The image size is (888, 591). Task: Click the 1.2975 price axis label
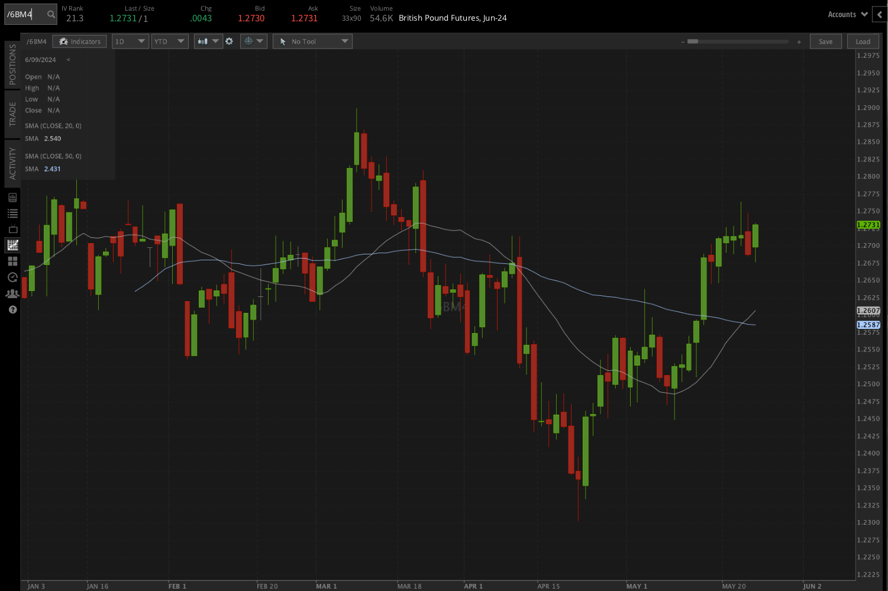(868, 56)
